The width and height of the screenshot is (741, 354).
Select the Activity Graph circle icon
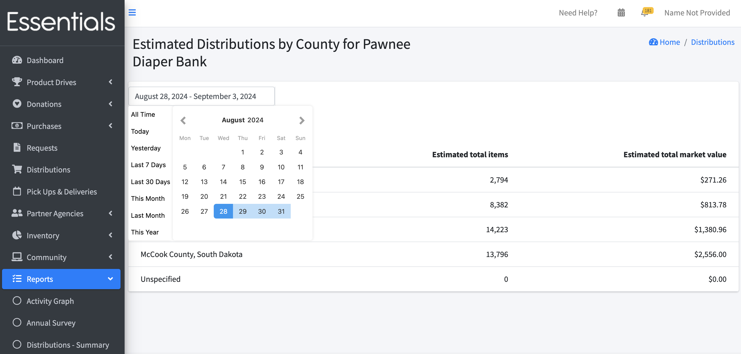(x=17, y=301)
